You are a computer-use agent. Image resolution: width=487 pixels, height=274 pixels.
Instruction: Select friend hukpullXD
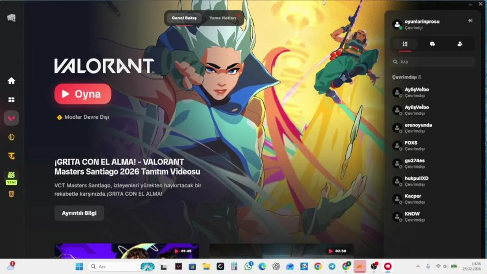pyautogui.click(x=434, y=181)
